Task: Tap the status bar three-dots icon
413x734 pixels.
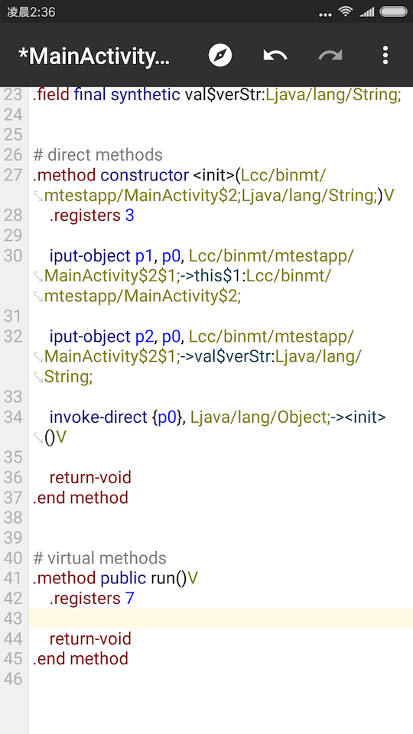Action: tap(324, 15)
